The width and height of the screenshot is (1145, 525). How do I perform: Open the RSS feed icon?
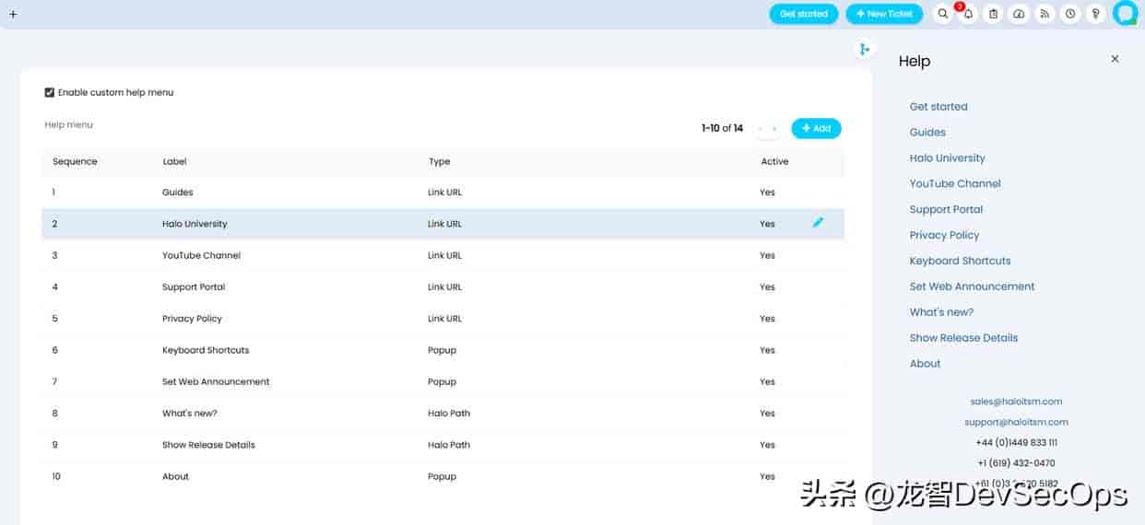click(x=1045, y=14)
